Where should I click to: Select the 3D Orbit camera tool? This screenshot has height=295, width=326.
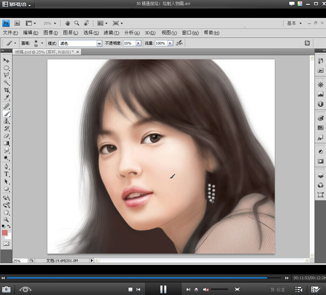click(x=6, y=205)
